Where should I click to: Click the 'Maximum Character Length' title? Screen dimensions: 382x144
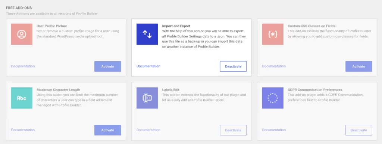pyautogui.click(x=58, y=90)
